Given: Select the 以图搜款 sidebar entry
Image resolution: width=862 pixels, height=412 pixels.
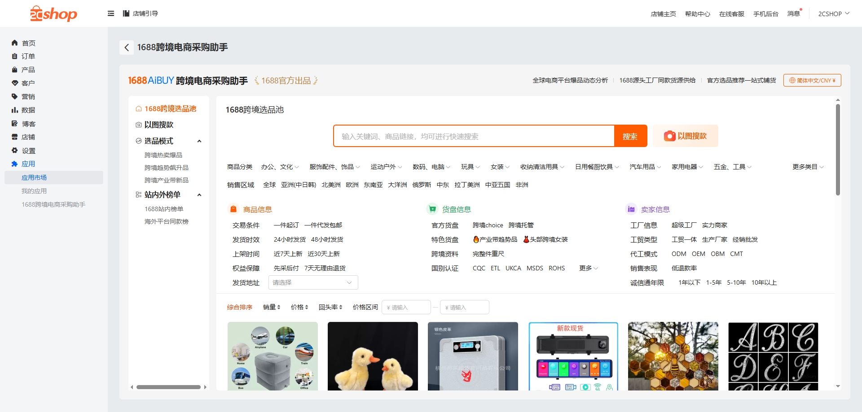Looking at the screenshot, I should tap(158, 125).
